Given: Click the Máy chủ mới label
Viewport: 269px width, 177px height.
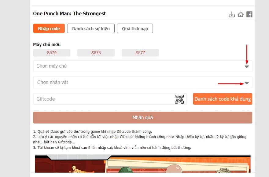Looking at the screenshot, I should pos(47,44).
